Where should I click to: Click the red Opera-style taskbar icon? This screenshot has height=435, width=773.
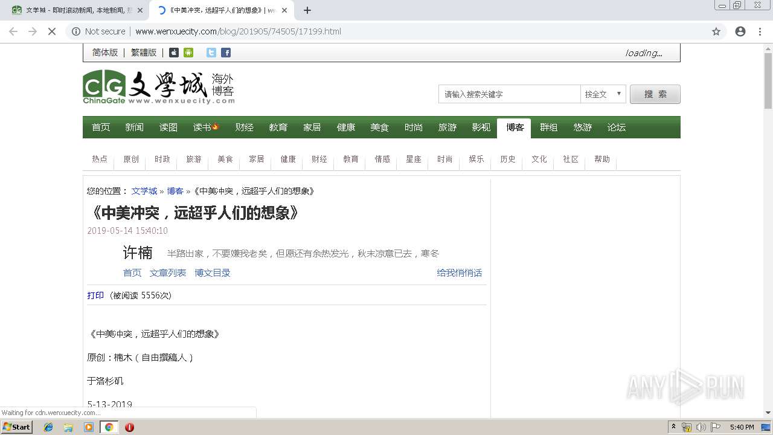click(129, 427)
